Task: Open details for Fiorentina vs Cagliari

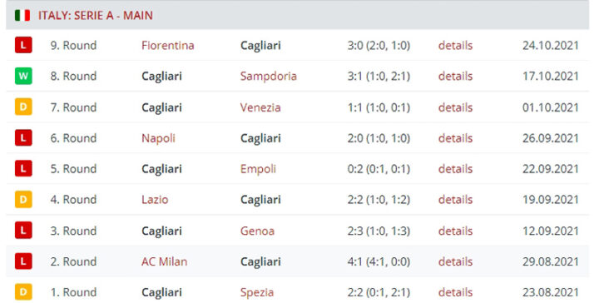Action: [x=455, y=46]
